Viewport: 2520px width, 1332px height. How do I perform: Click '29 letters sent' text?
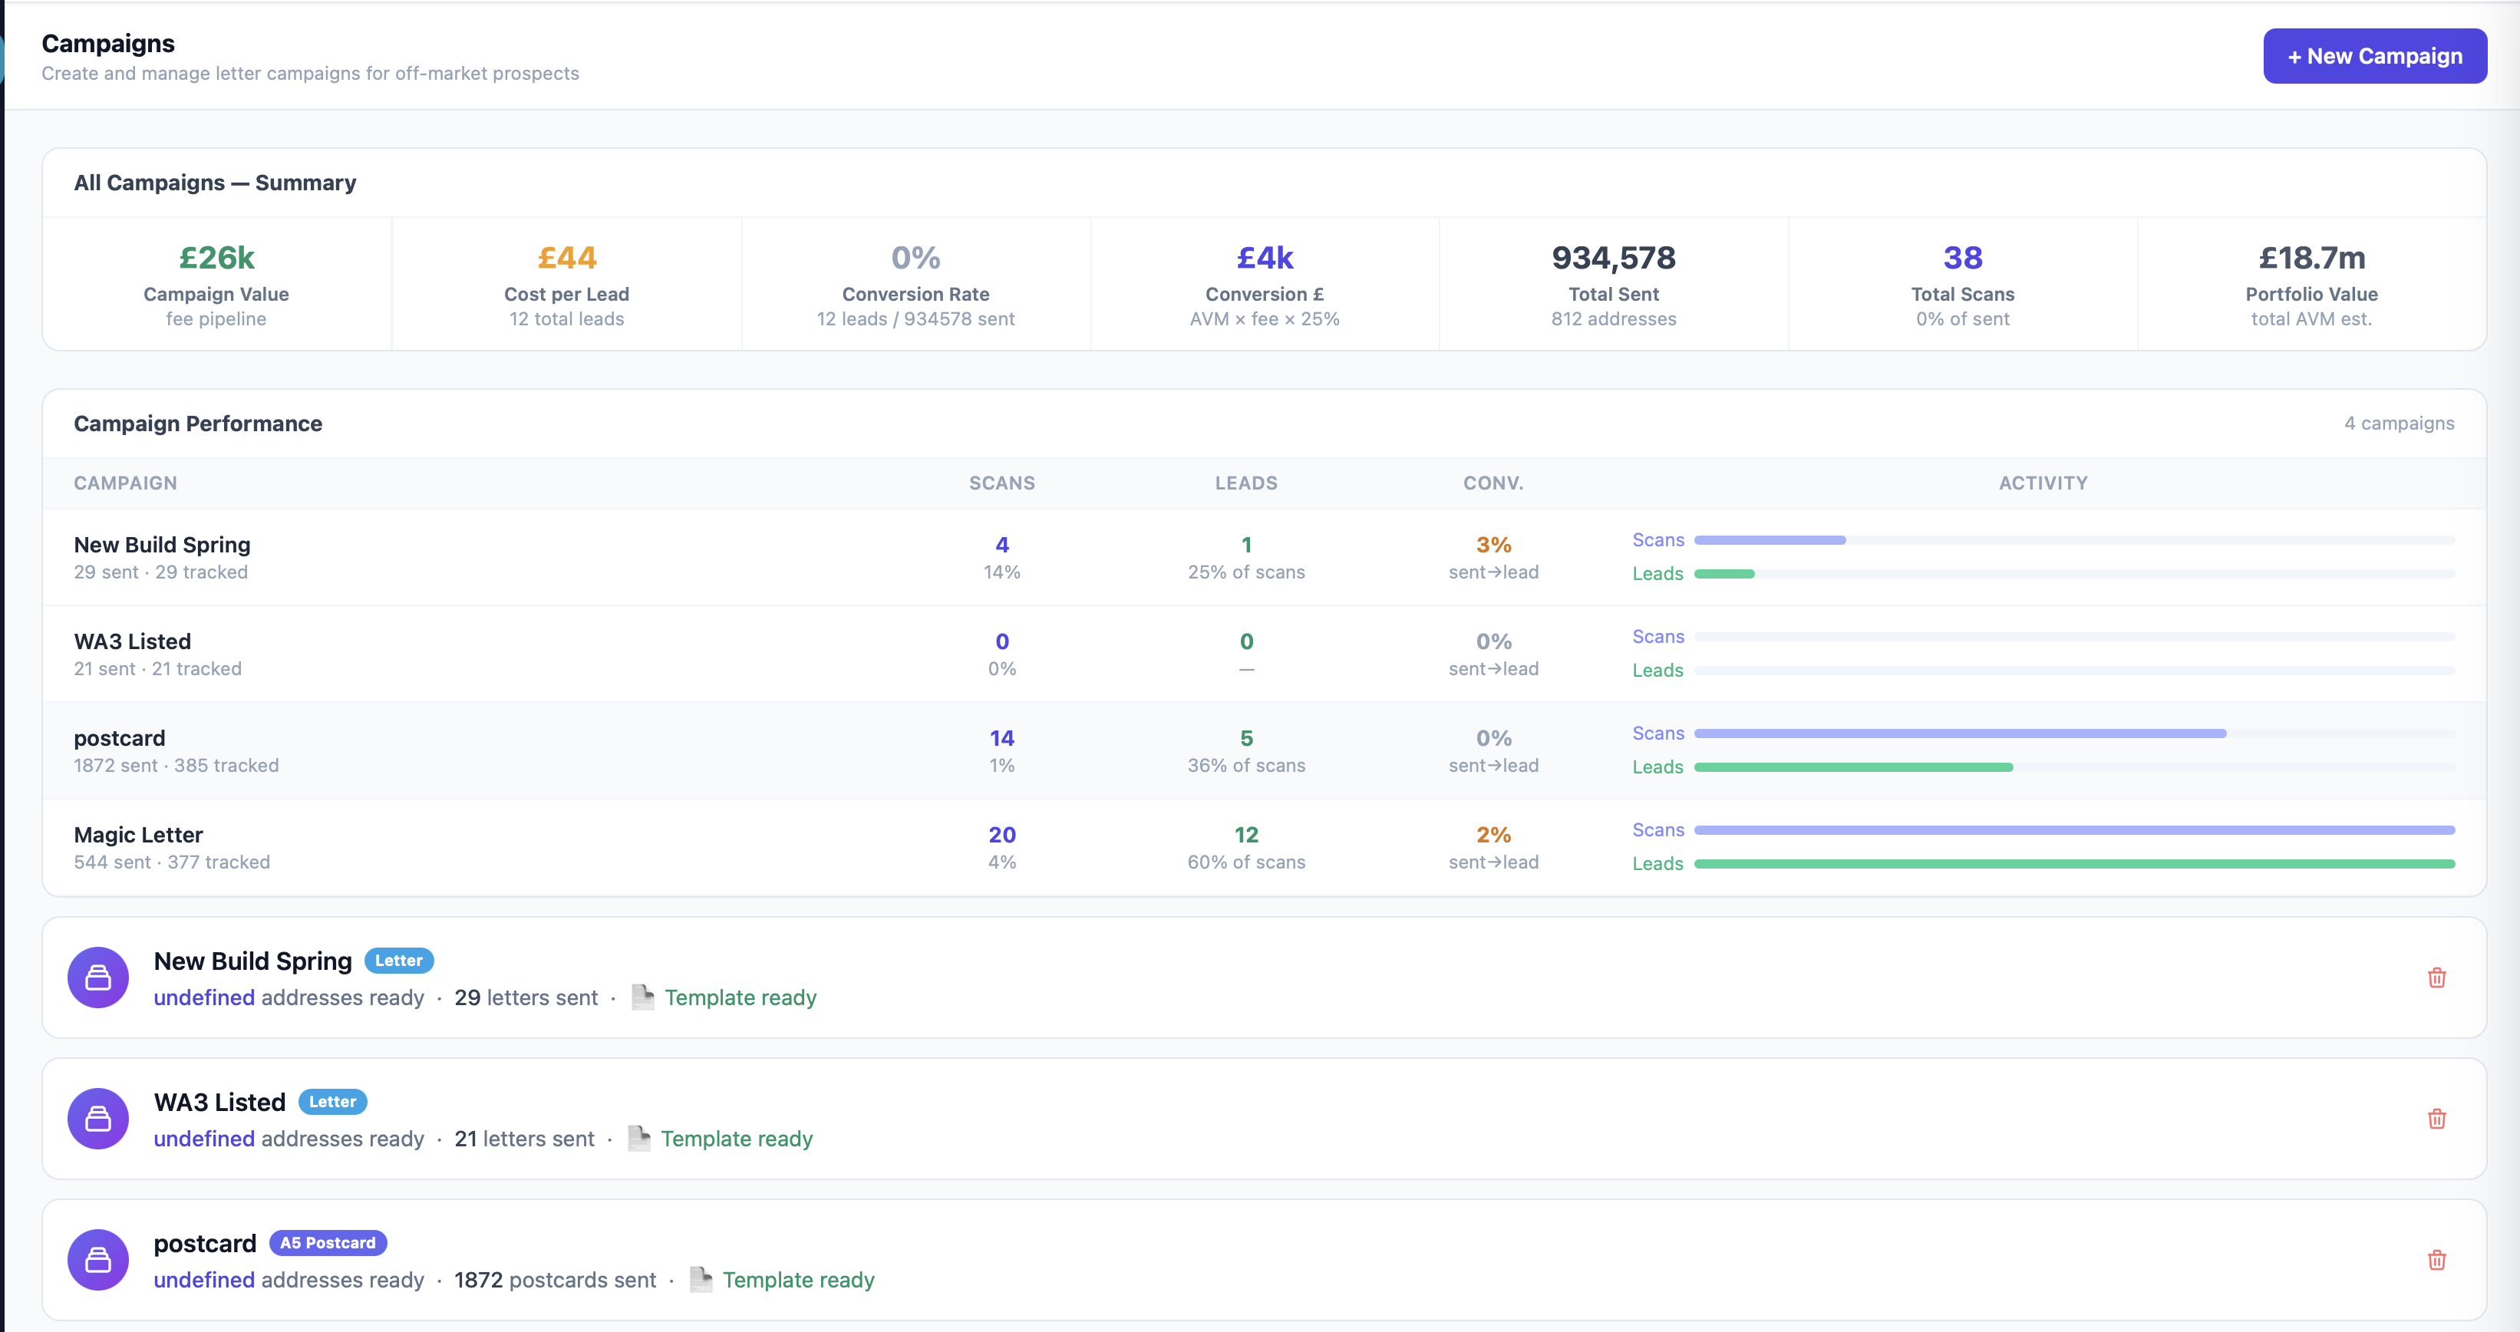pos(526,997)
